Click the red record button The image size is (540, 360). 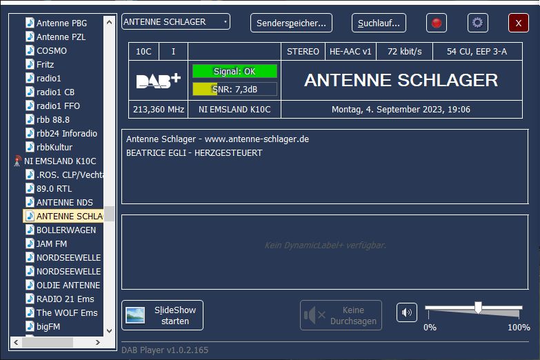(436, 23)
